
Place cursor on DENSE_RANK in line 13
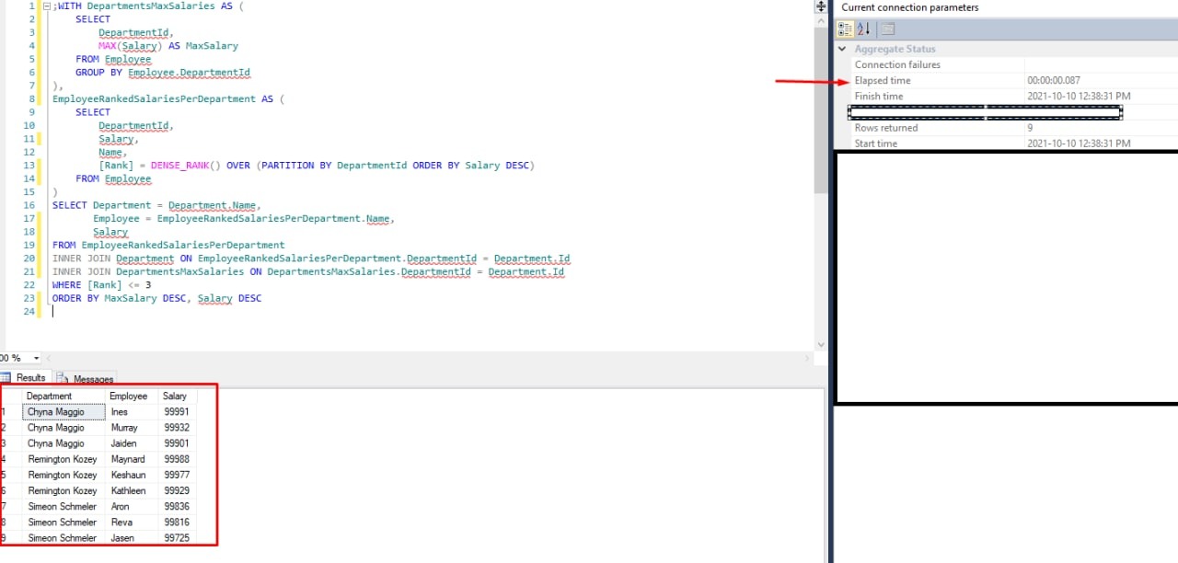point(180,166)
